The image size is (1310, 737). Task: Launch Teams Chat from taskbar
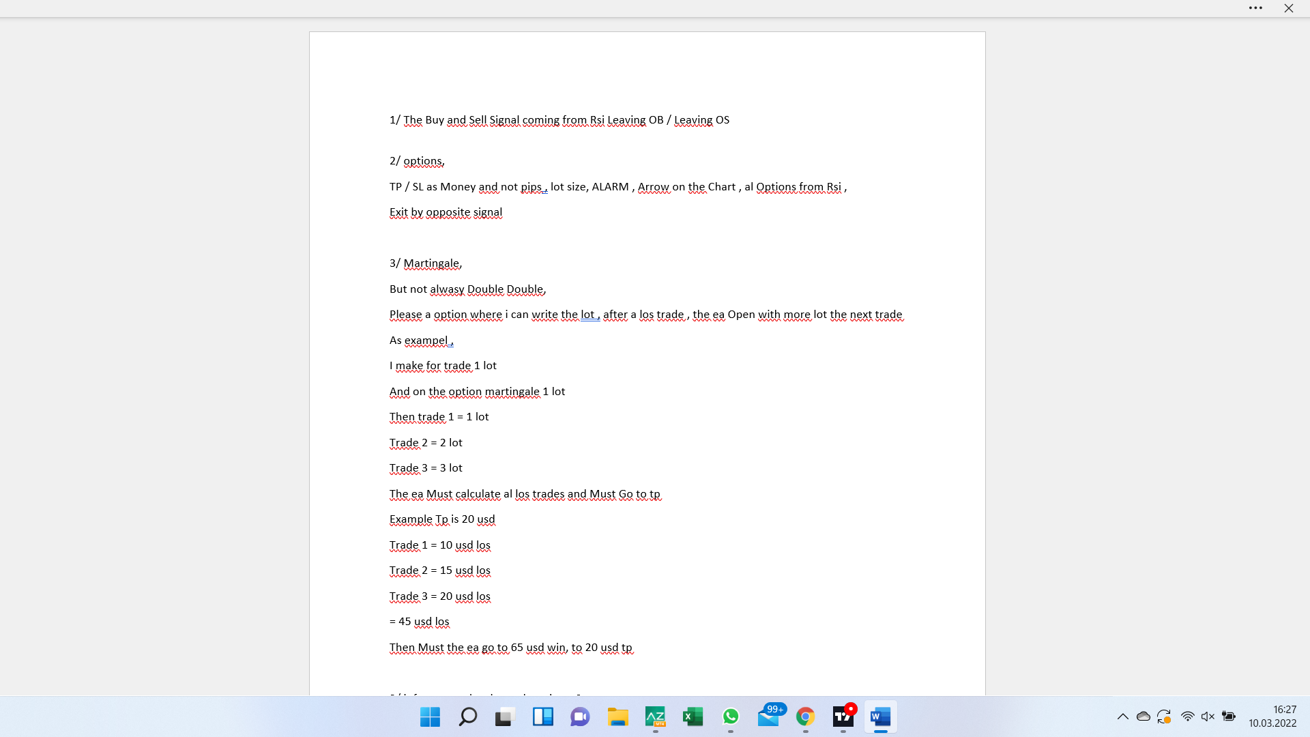[580, 717]
